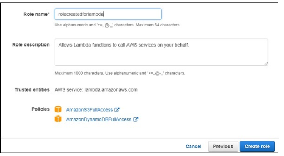Focus the Role name input field
The width and height of the screenshot is (284, 156).
tap(108, 14)
